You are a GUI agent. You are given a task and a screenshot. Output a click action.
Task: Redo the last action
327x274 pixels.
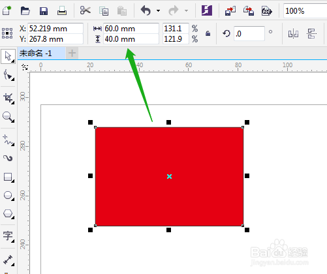pos(174,10)
